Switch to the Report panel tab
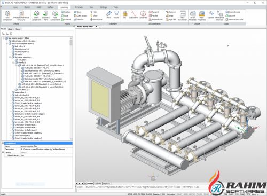The image size is (267, 196). click(19, 29)
